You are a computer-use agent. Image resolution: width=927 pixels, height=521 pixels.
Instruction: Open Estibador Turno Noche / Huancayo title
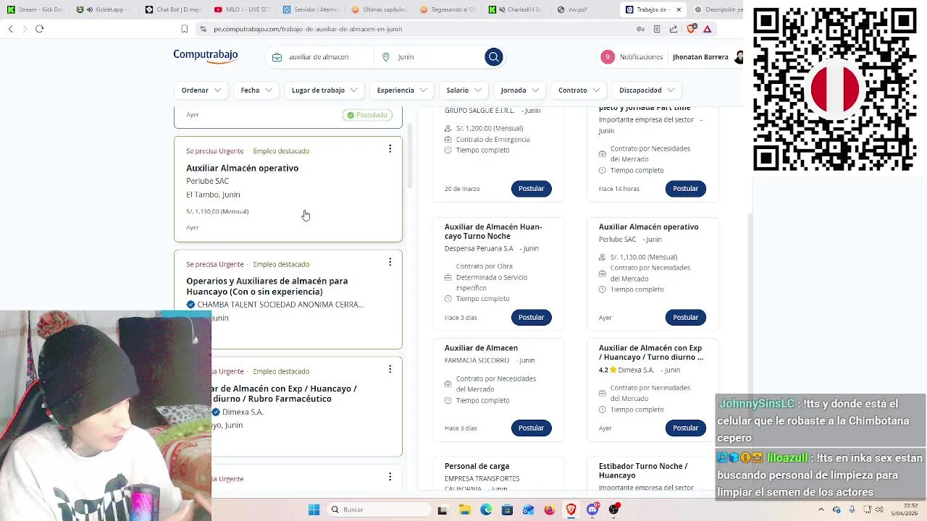pyautogui.click(x=643, y=470)
